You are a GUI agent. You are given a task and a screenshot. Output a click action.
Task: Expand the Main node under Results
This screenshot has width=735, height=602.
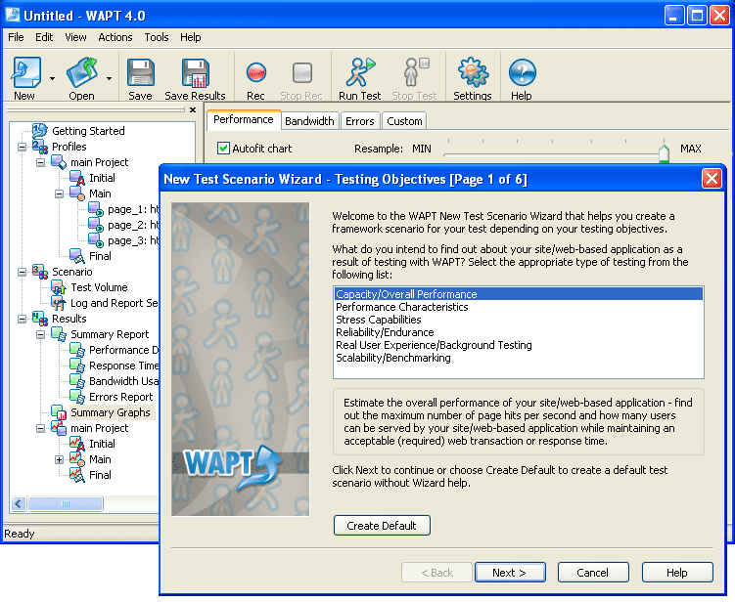pos(59,459)
